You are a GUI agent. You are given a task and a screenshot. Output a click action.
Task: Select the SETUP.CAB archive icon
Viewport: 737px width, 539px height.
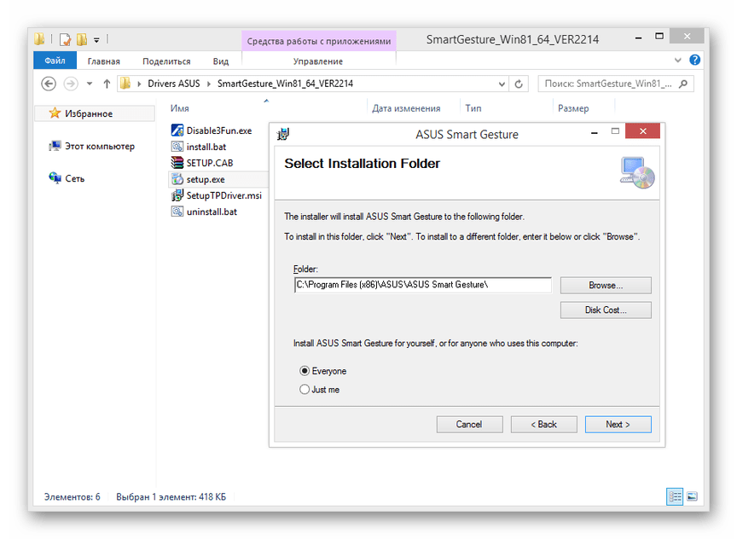(x=177, y=163)
